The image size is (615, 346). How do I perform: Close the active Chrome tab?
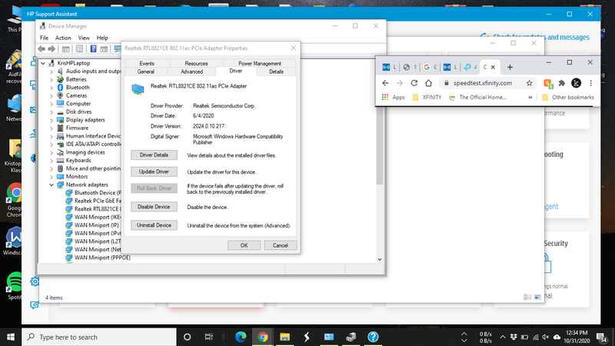493,67
